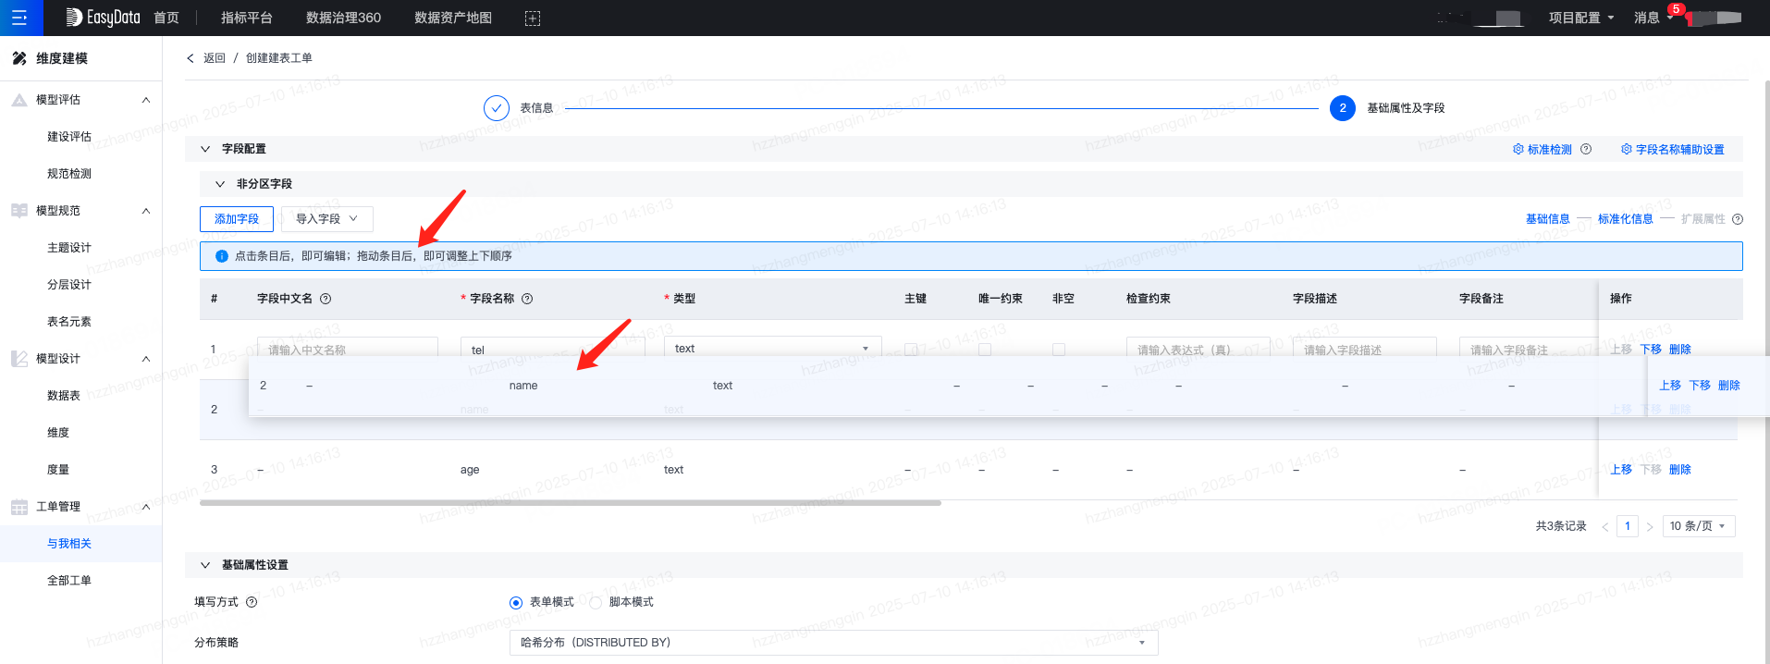
Task: Collapse the 非分区字段 section
Action: [220, 184]
